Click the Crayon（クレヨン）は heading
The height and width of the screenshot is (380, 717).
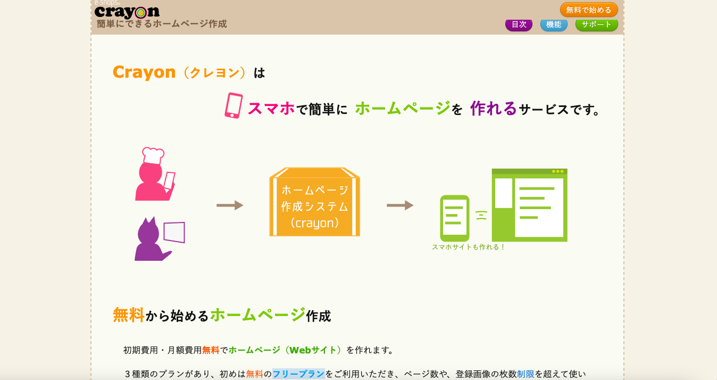click(x=189, y=72)
